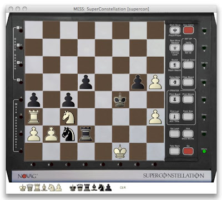This screenshot has width=222, height=200.
Task: Click the Best Move Random queen button
Action: coord(175,48)
